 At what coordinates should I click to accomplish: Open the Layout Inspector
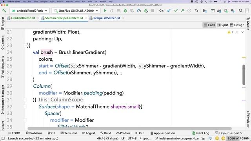coord(229,133)
